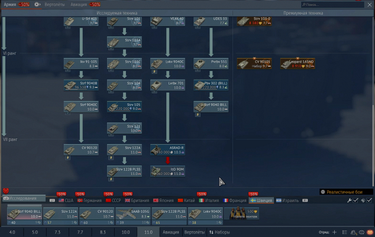
Task: Select the Strv 103C tank card
Action: point(124,64)
